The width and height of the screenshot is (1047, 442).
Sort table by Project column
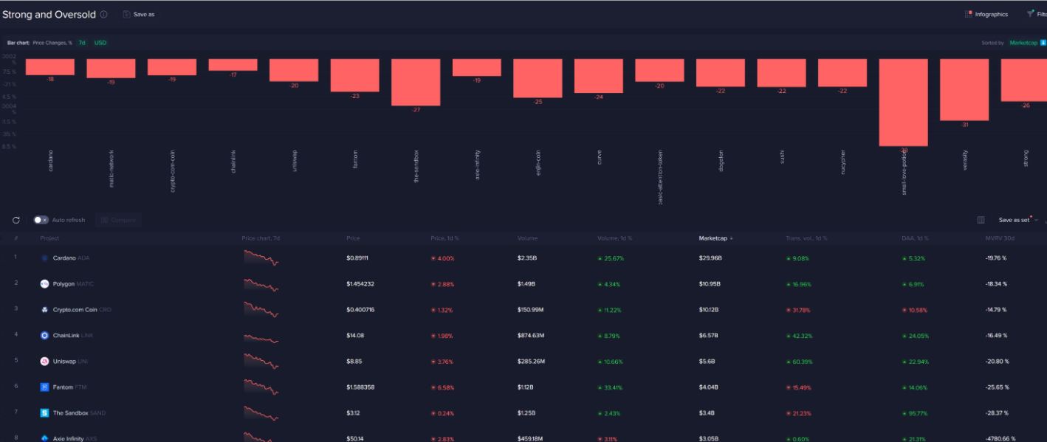click(x=50, y=238)
